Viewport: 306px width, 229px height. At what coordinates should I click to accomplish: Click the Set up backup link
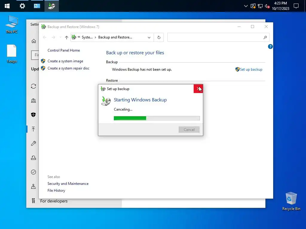(251, 69)
